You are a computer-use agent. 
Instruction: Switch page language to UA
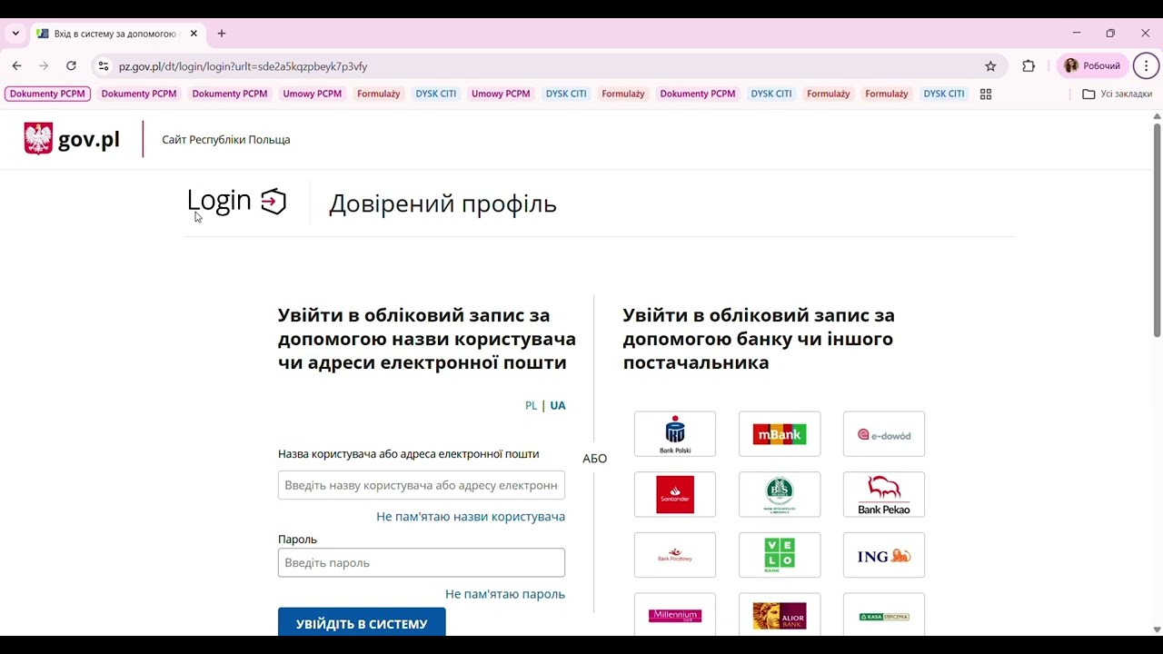[558, 405]
